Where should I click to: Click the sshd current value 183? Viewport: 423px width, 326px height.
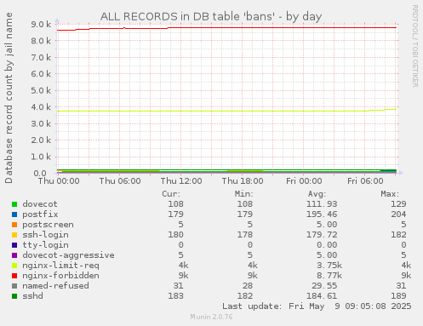(175, 296)
